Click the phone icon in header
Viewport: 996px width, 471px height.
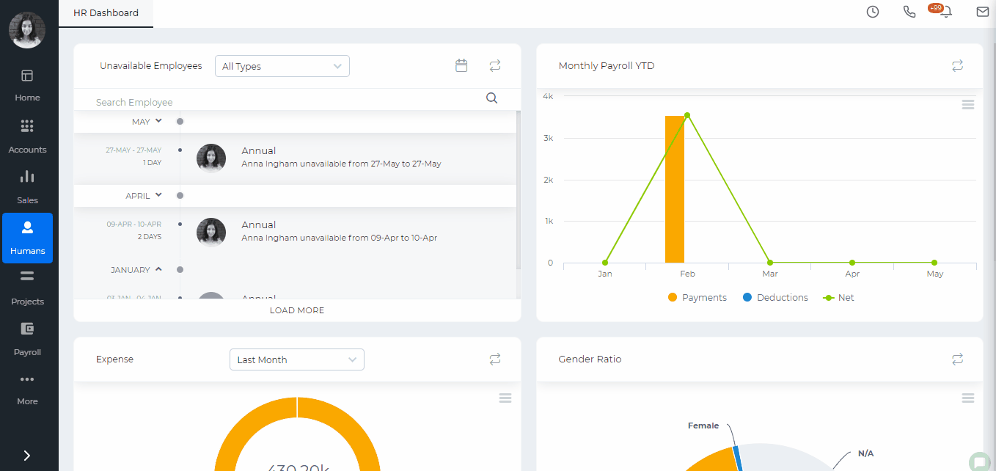point(909,12)
